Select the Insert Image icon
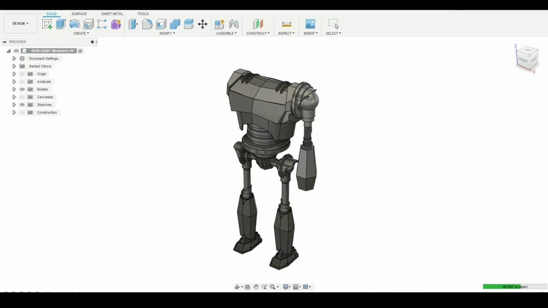Screen dimensions: 548x308 [310, 24]
